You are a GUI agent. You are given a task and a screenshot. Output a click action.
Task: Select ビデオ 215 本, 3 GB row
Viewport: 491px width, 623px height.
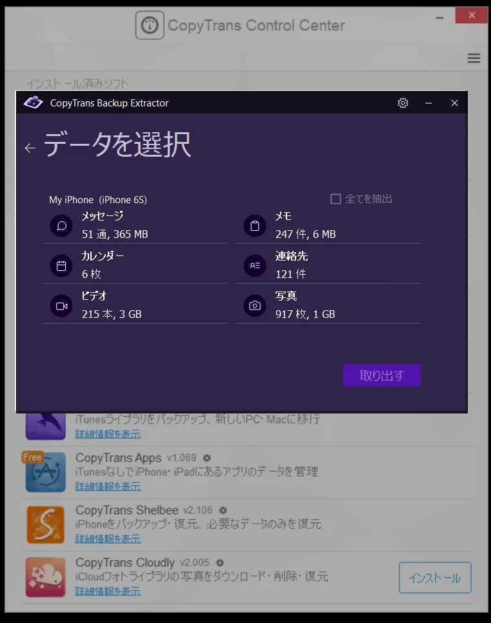[135, 306]
